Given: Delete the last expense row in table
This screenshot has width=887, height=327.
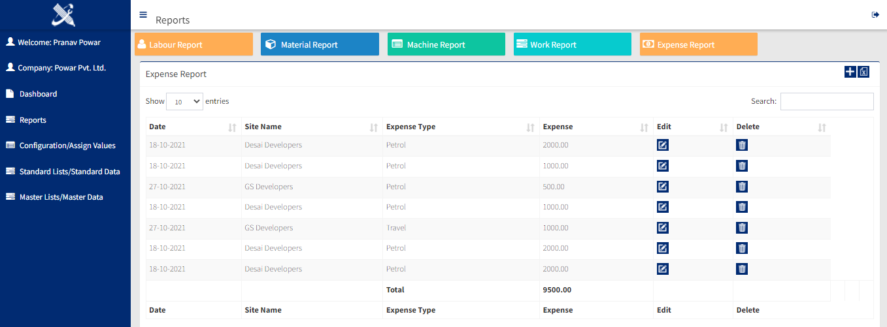Looking at the screenshot, I should click(x=742, y=269).
